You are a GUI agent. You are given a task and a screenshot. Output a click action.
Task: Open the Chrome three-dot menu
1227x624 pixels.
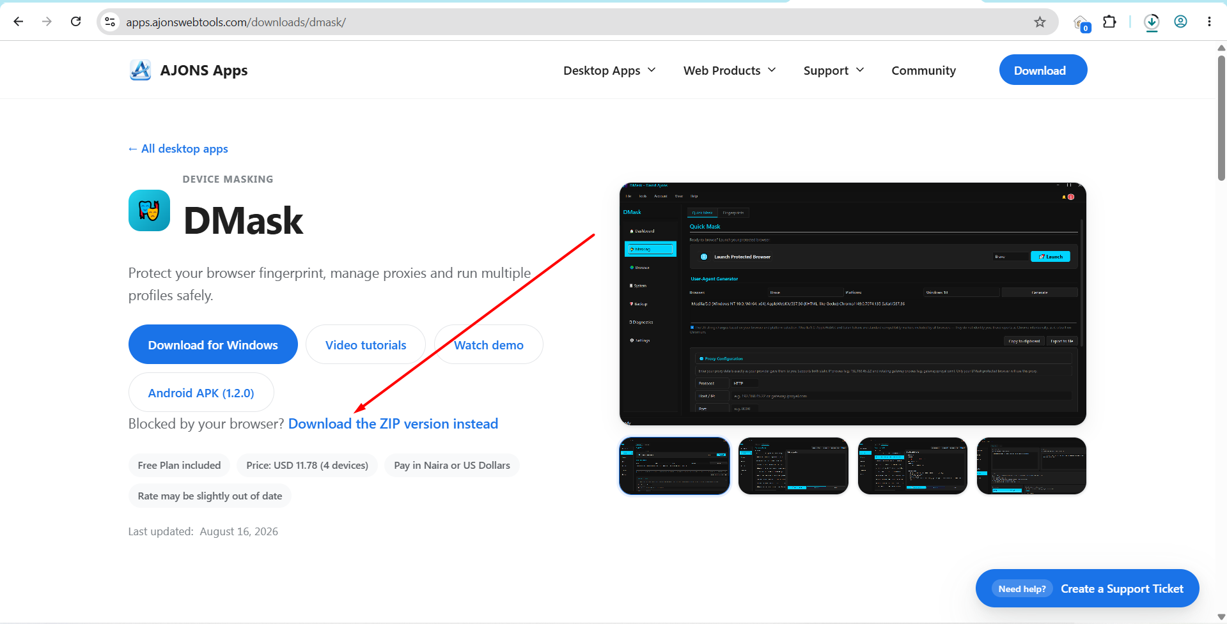click(1209, 22)
